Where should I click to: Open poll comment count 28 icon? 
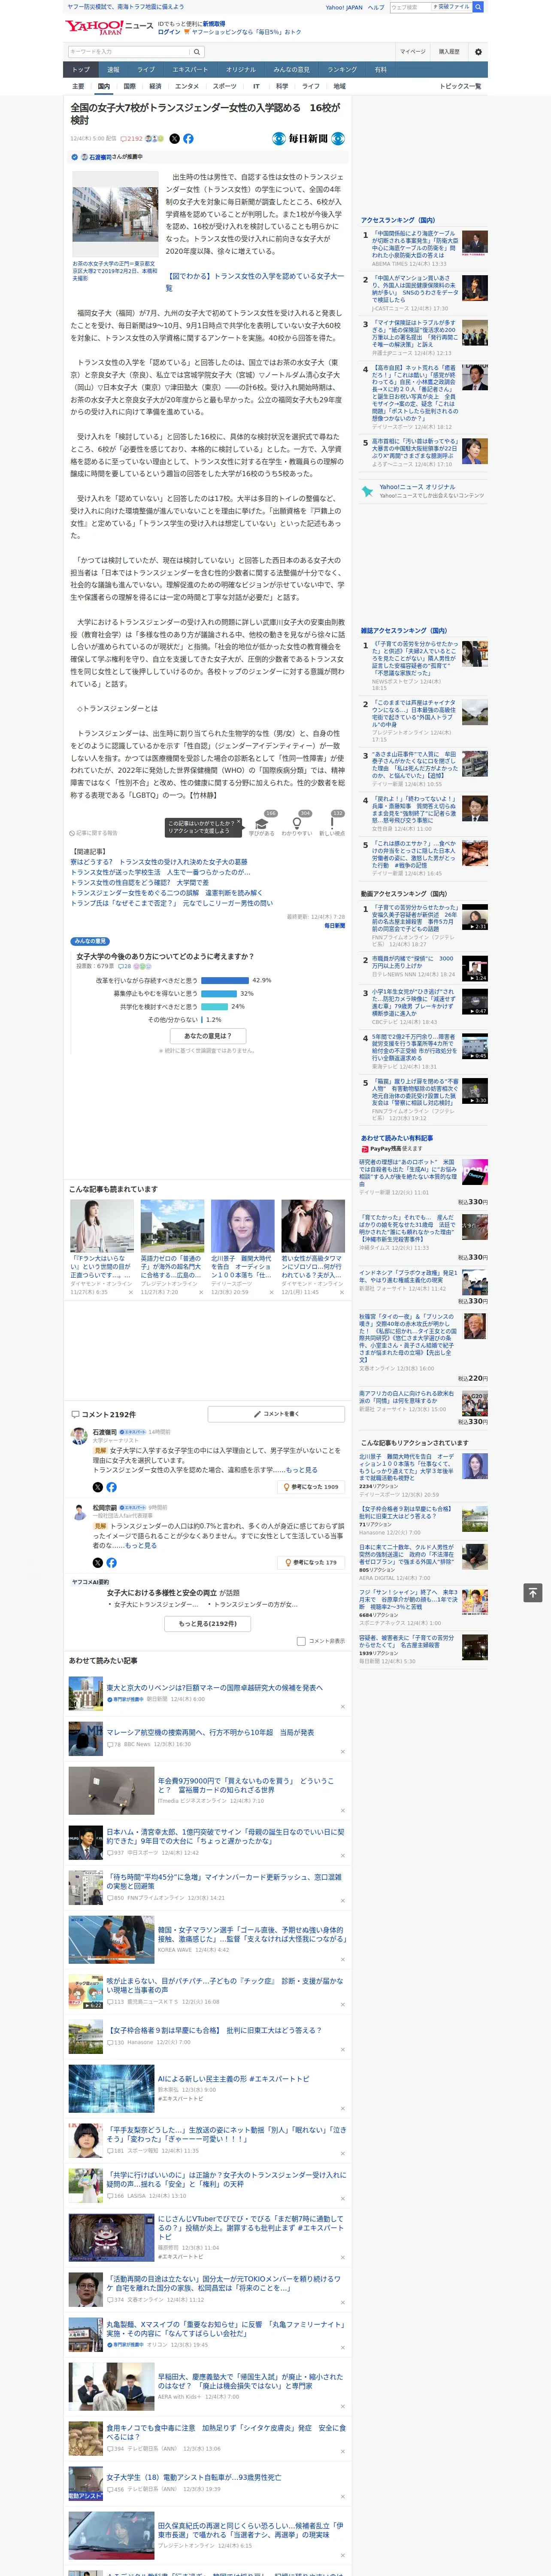pos(125,966)
